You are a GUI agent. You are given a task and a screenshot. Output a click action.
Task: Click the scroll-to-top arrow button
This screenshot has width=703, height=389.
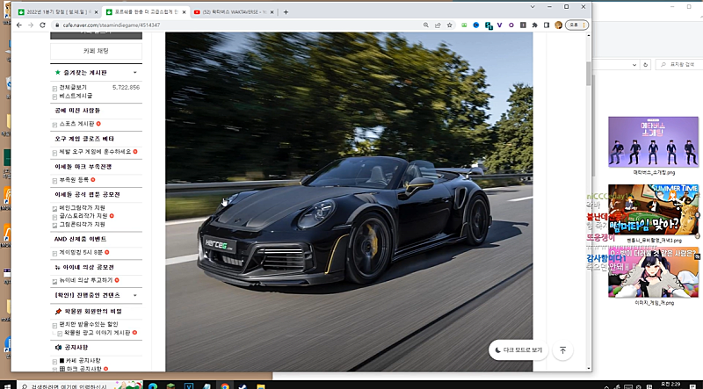click(x=562, y=350)
